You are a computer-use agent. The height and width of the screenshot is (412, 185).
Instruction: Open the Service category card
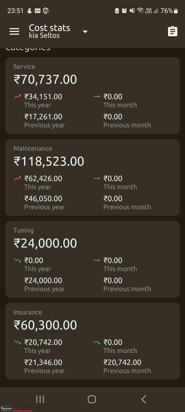92,95
